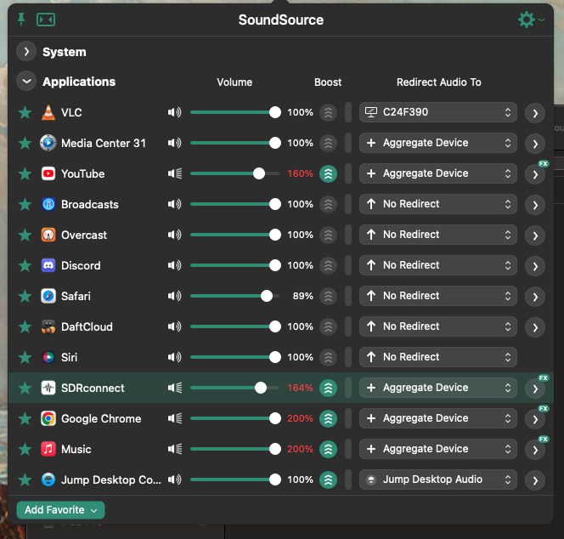Mute Google Chrome audio

coord(174,418)
